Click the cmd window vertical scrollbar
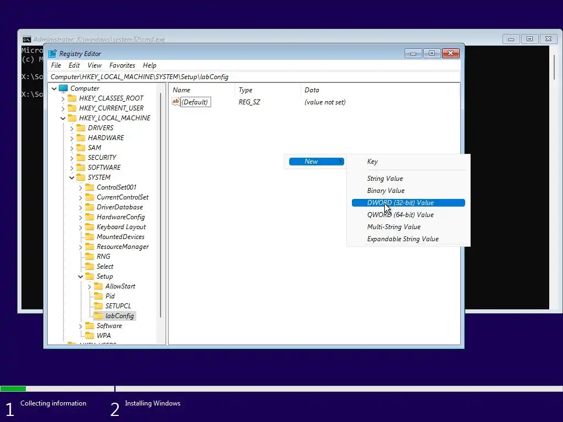 [555, 68]
